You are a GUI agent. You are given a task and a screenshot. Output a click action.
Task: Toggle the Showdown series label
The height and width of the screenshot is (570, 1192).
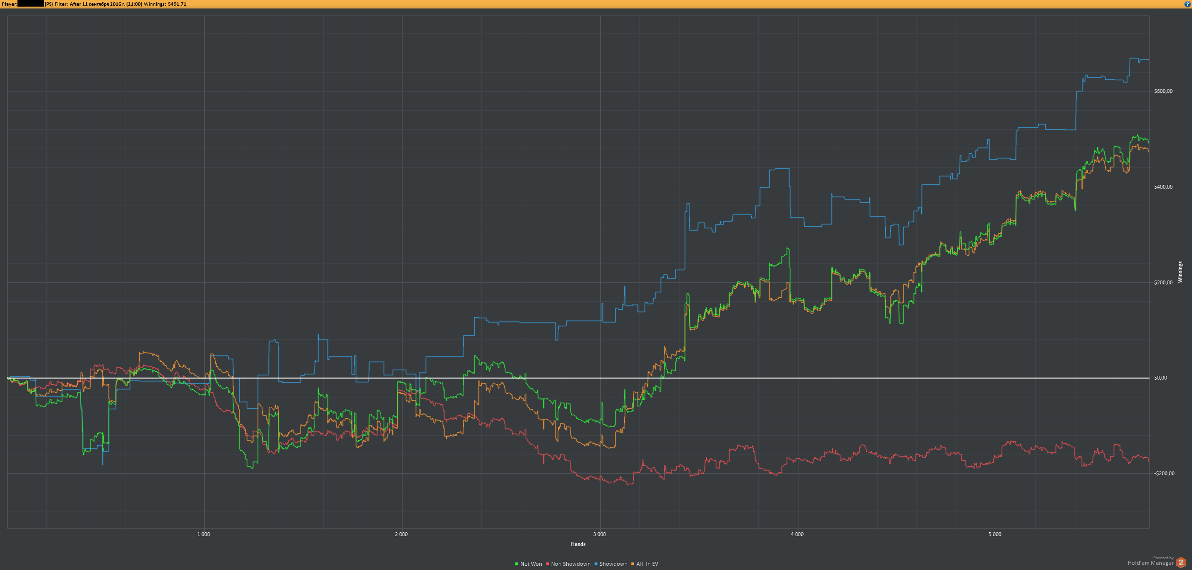pos(613,564)
